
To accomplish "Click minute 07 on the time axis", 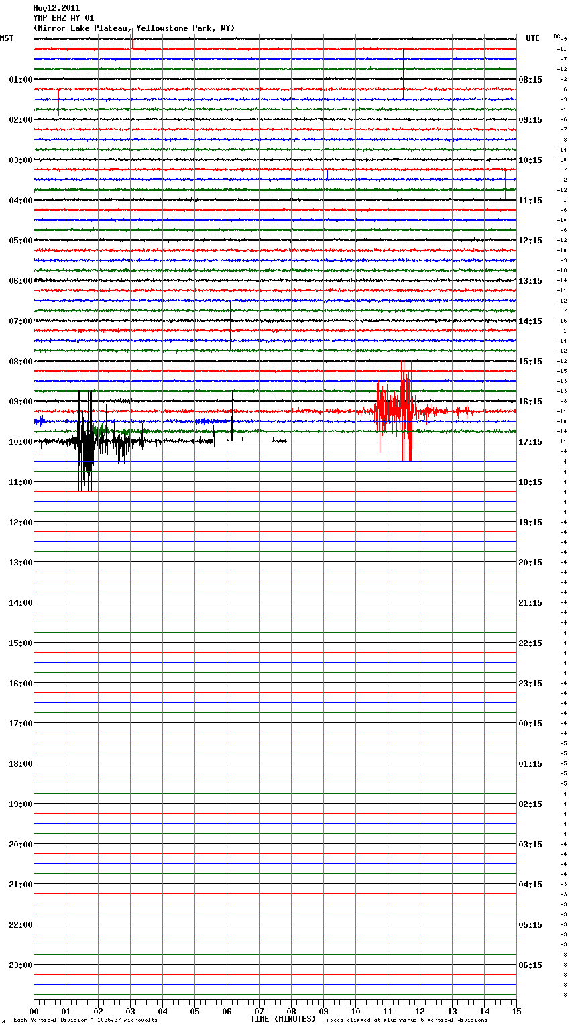I will [259, 1011].
